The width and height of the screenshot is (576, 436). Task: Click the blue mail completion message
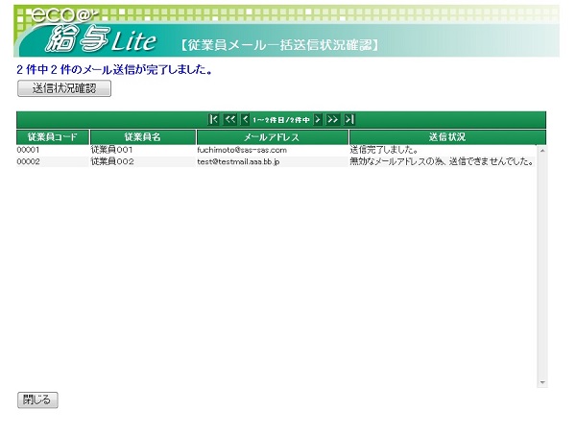coord(114,69)
